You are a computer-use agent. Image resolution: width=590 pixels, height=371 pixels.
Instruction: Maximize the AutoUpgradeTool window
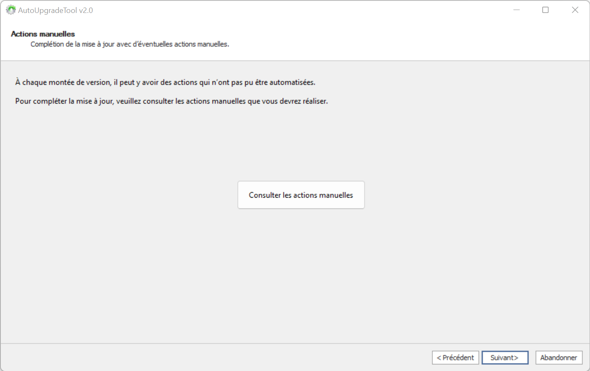[x=545, y=10]
